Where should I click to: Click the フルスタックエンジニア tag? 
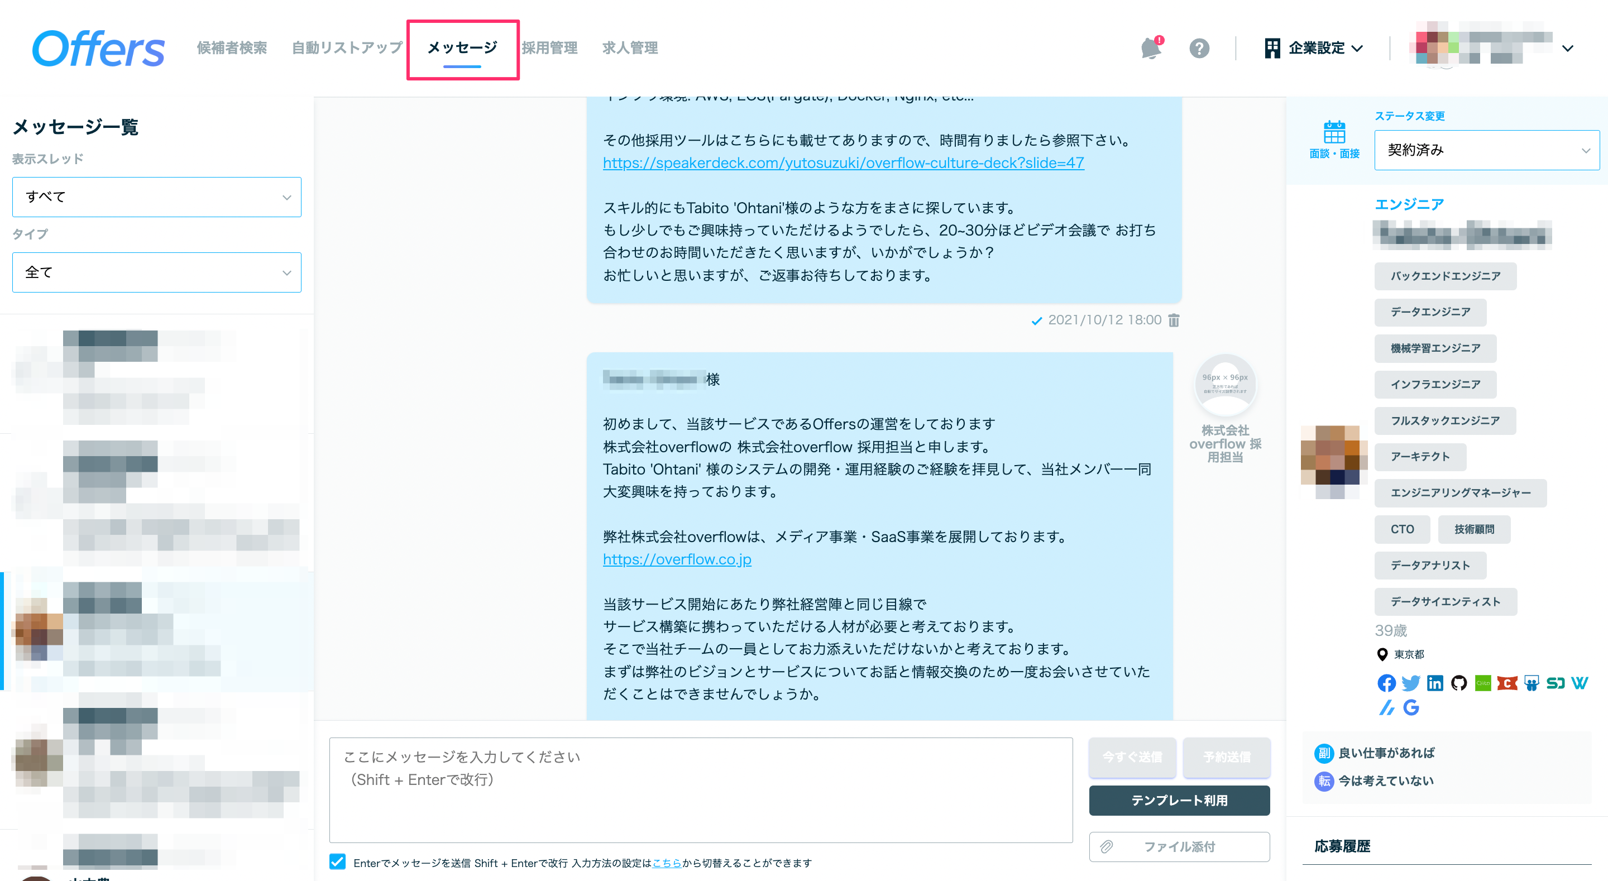pos(1445,421)
